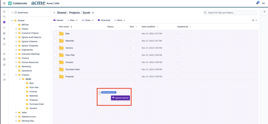Click the help question mark icon
The image size is (268, 124).
coord(4,74)
